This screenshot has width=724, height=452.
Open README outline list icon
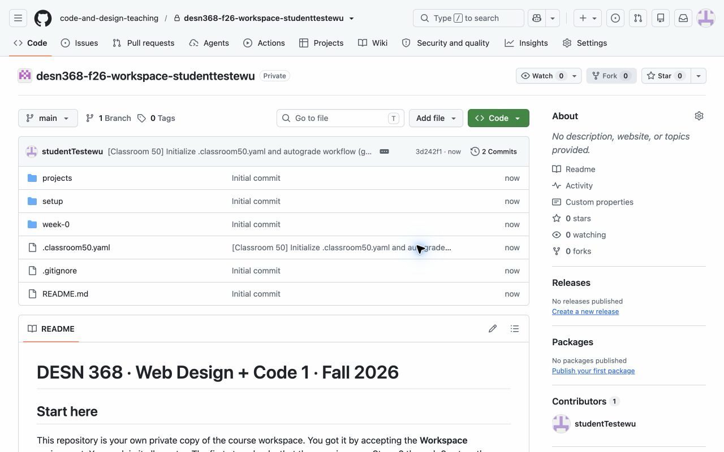click(515, 329)
